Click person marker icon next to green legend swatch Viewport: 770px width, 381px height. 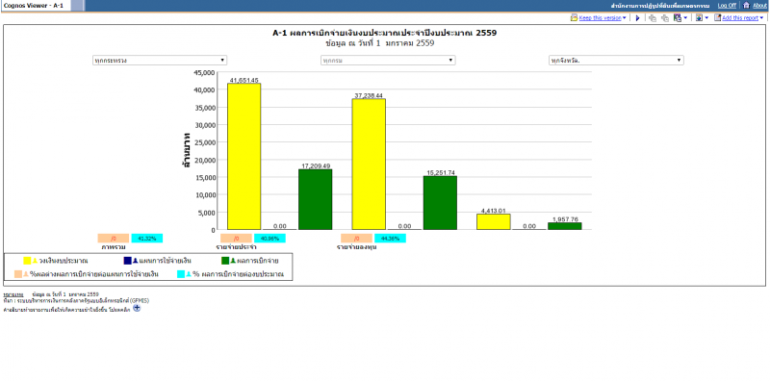[233, 261]
